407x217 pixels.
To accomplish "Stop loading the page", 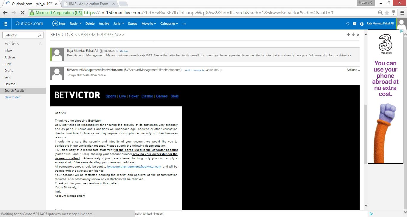I will point(22,13).
